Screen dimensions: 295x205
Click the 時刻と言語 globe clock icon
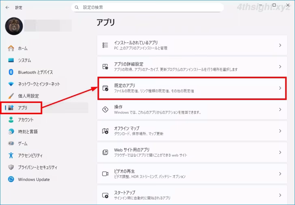11,131
